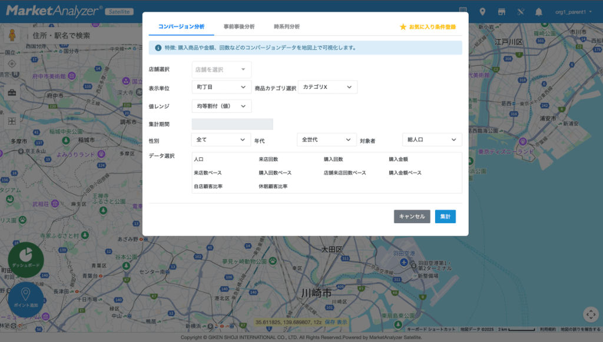Select 購入回数 in data selection
Image resolution: width=603 pixels, height=342 pixels.
[x=333, y=160]
